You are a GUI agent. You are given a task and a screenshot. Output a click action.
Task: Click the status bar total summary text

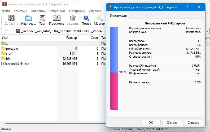pos(139,129)
